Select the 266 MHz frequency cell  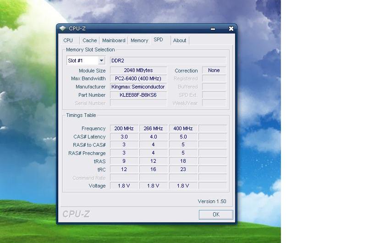tap(153, 128)
